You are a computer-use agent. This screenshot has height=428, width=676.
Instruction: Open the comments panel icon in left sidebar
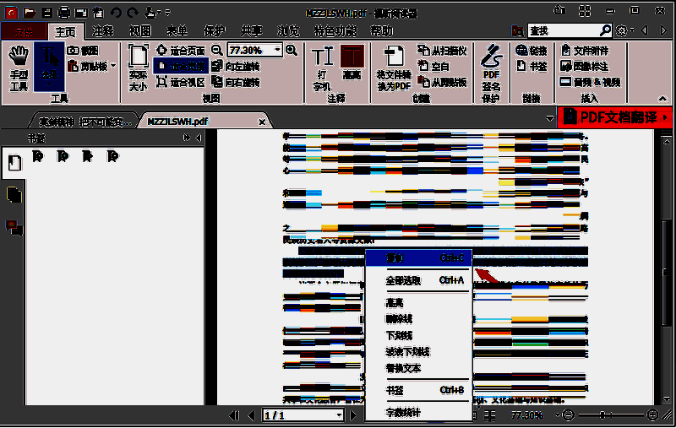pos(14,227)
